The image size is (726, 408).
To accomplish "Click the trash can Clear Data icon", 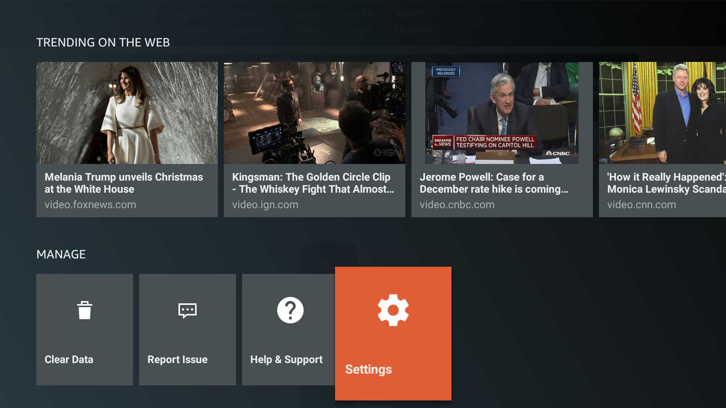I will click(x=85, y=310).
